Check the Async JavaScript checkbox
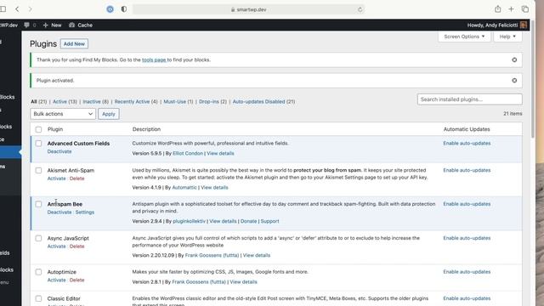Screen dimensions: 544x306 [38, 238]
